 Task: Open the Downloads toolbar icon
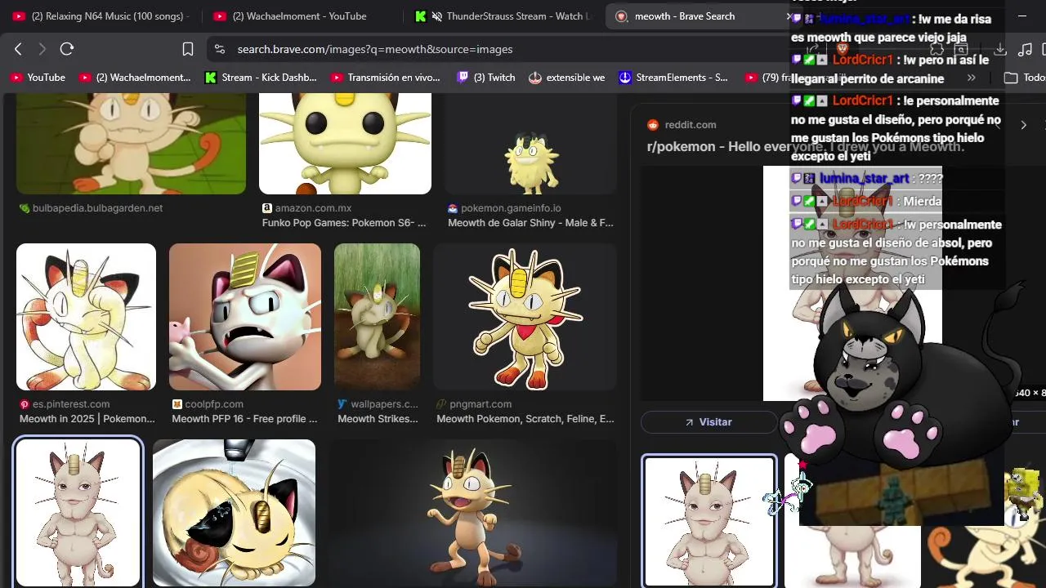1000,49
